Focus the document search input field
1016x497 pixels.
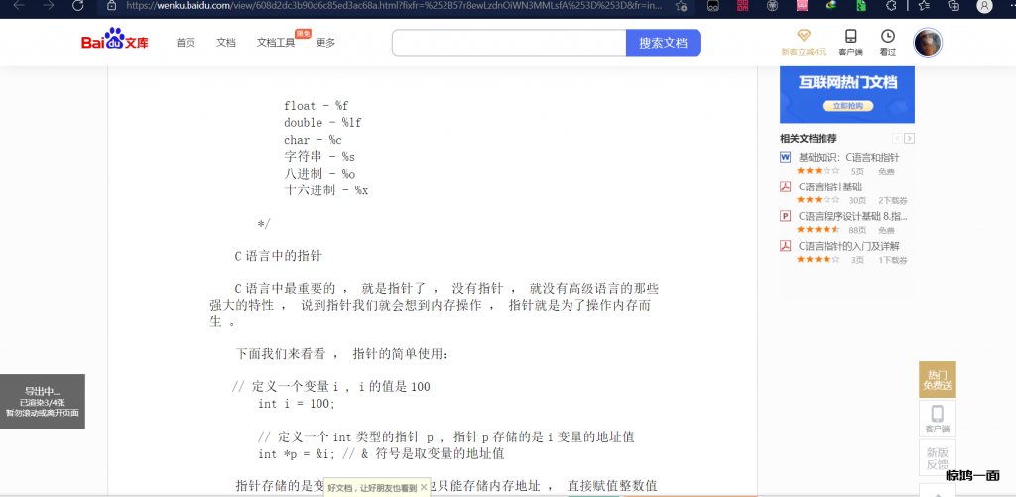[508, 43]
